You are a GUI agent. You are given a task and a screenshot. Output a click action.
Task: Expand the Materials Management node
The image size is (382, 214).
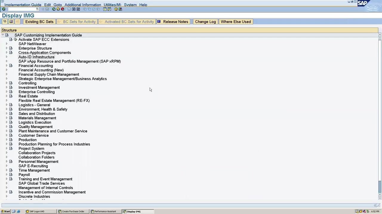tap(7, 118)
